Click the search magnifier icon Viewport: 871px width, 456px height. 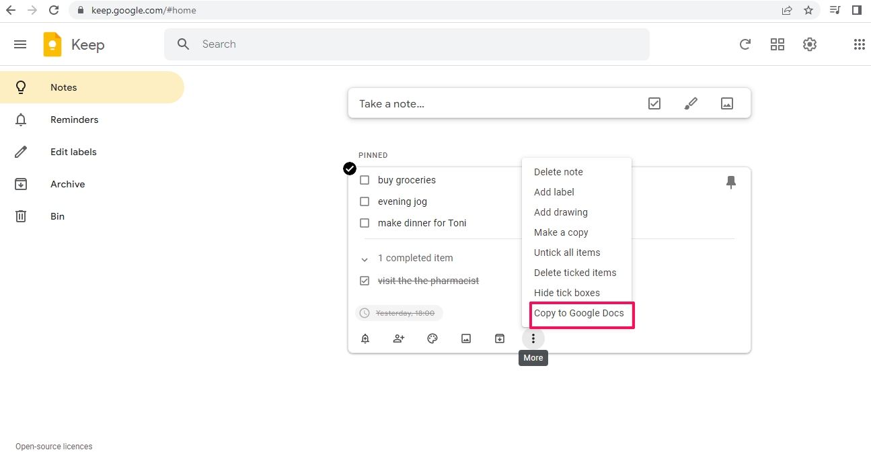click(184, 44)
